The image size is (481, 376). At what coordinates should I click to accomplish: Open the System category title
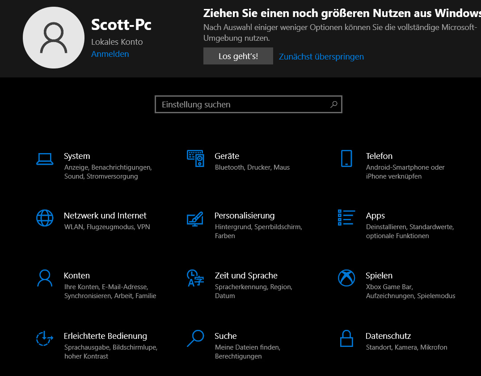point(77,156)
